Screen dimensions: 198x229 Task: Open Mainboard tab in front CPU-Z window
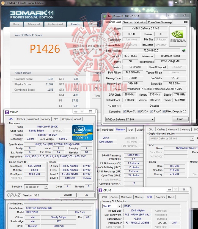(33, 119)
